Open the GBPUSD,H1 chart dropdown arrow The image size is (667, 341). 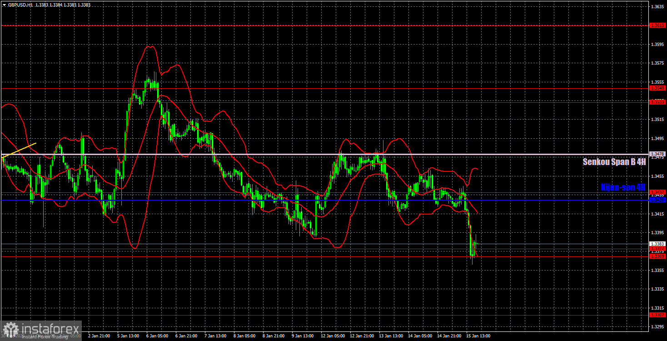point(4,4)
